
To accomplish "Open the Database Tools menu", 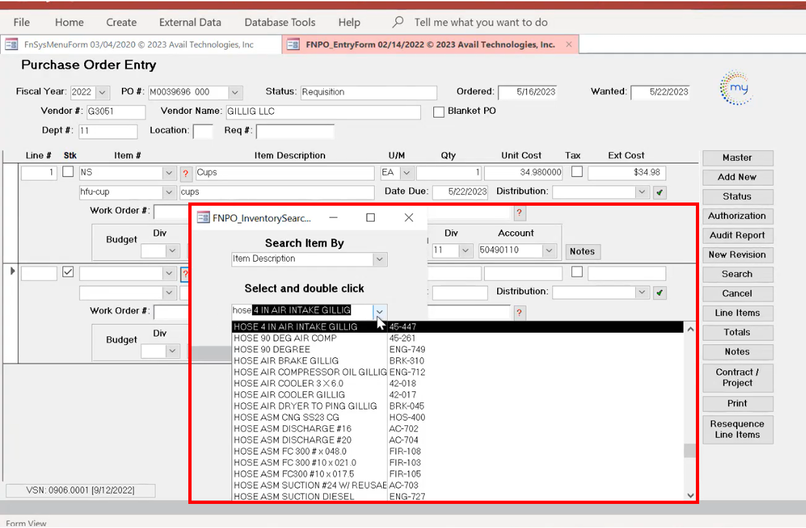I will click(280, 22).
